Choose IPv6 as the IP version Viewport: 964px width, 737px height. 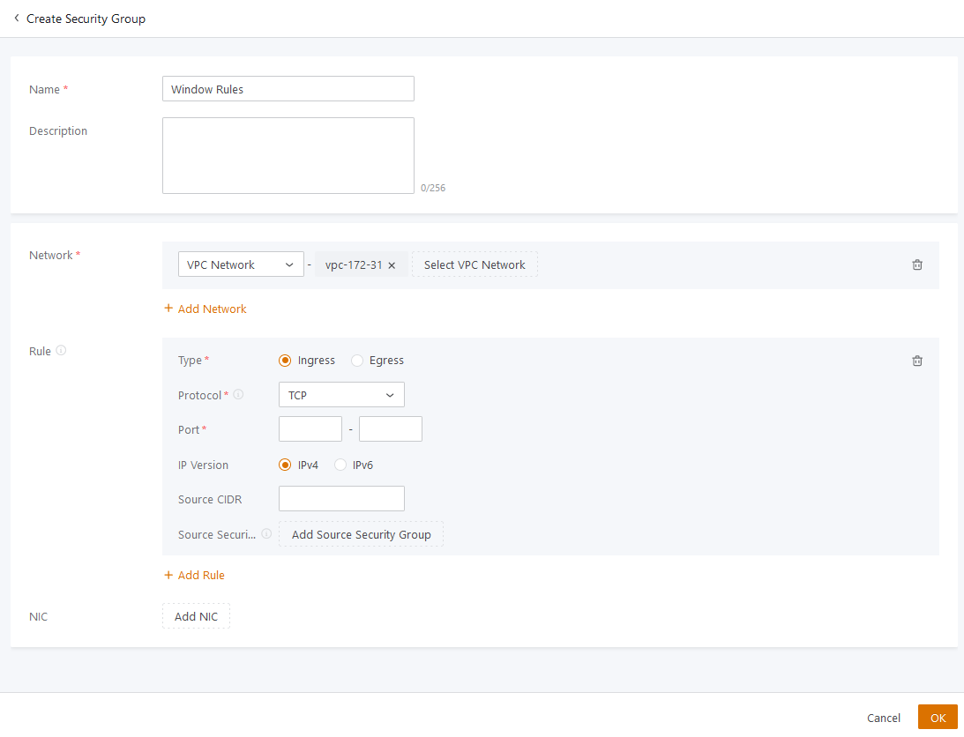(340, 465)
